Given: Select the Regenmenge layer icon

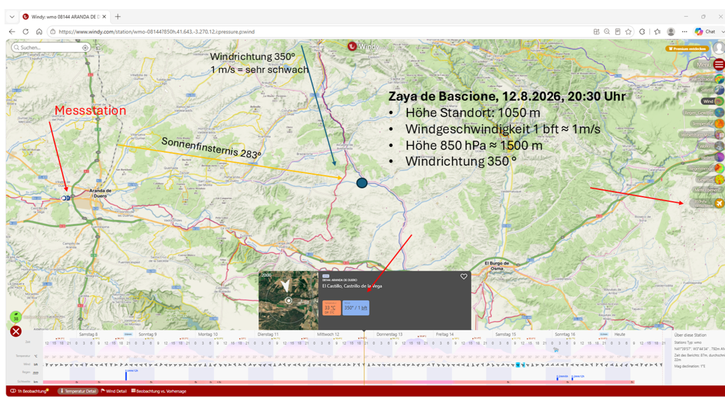Looking at the screenshot, I should pos(719,168).
